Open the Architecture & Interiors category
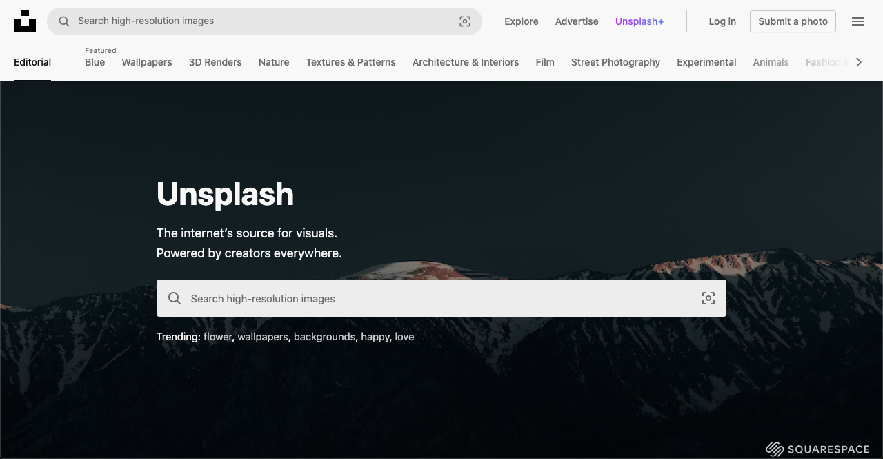This screenshot has width=883, height=459. point(466,62)
